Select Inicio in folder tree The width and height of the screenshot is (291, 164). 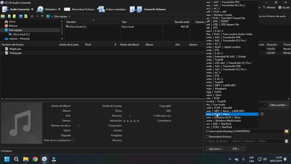(12, 21)
